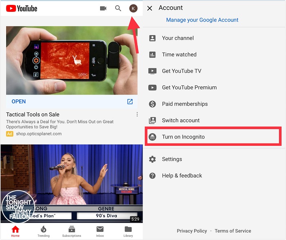Switch to Trending tab
The image size is (286, 240).
coord(43,231)
